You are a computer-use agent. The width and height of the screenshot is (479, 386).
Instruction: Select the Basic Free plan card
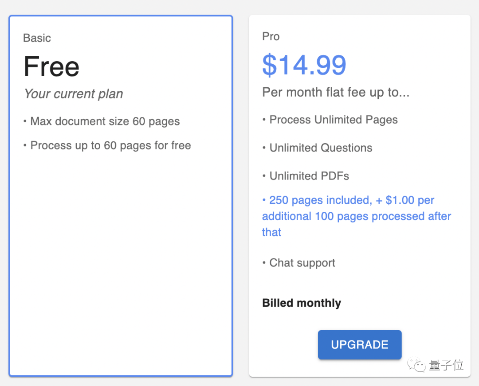[121, 195]
